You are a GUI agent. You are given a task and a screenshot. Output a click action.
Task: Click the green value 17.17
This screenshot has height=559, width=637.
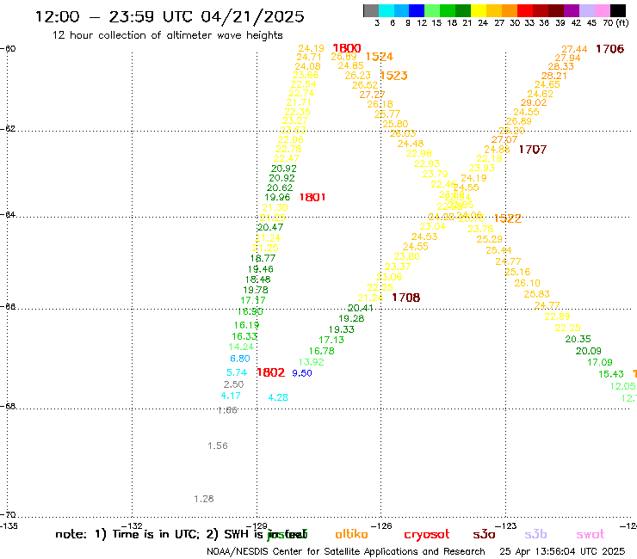point(253,300)
